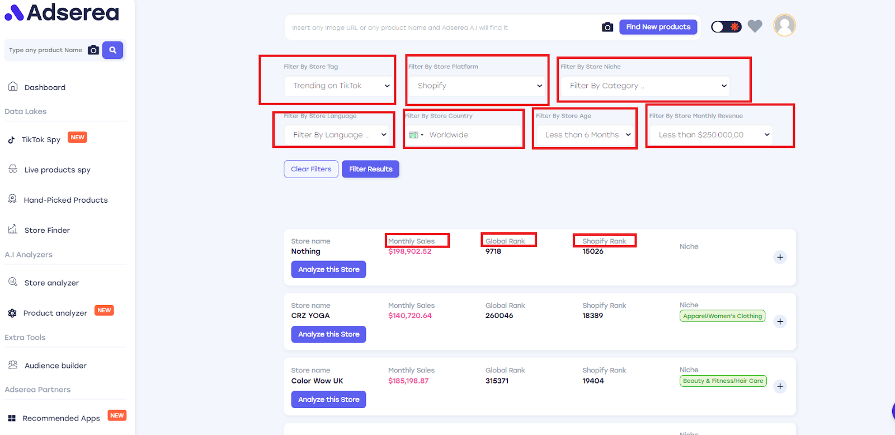
Task: Focus the image URL or product name search field
Action: 442,27
